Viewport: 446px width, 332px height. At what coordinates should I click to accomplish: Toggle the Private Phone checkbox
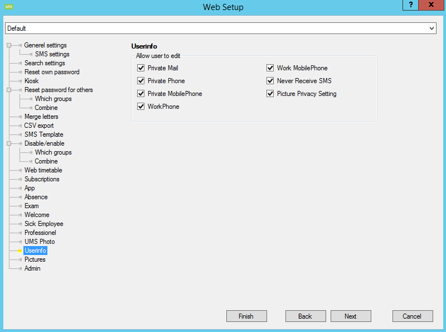coord(141,81)
